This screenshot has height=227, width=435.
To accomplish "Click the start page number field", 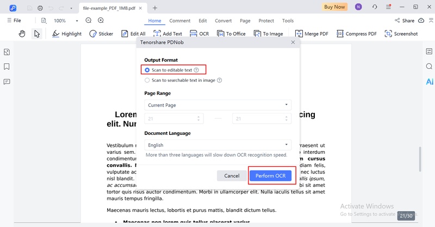I will click(x=174, y=119).
